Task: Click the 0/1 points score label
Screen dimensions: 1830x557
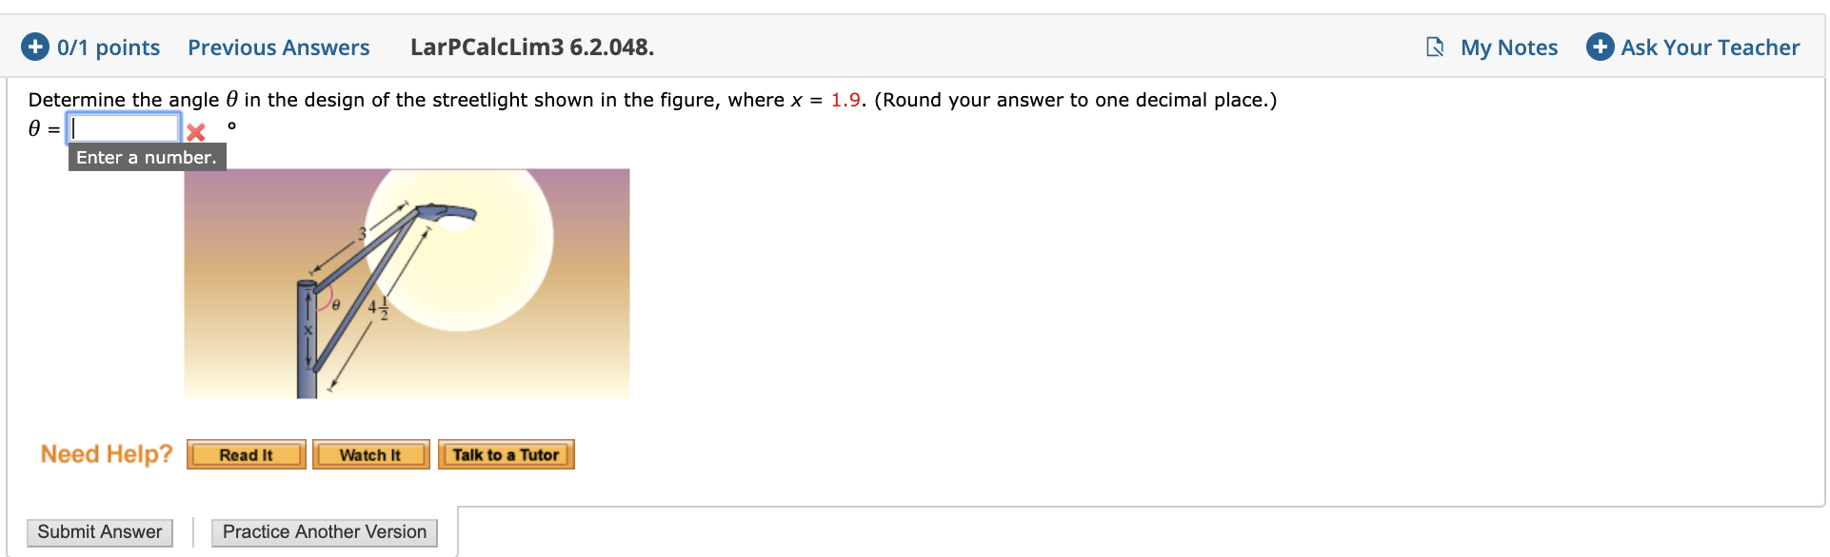Action: coord(108,47)
